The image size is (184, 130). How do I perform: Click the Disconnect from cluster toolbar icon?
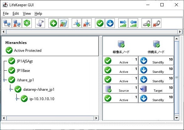[17, 23]
